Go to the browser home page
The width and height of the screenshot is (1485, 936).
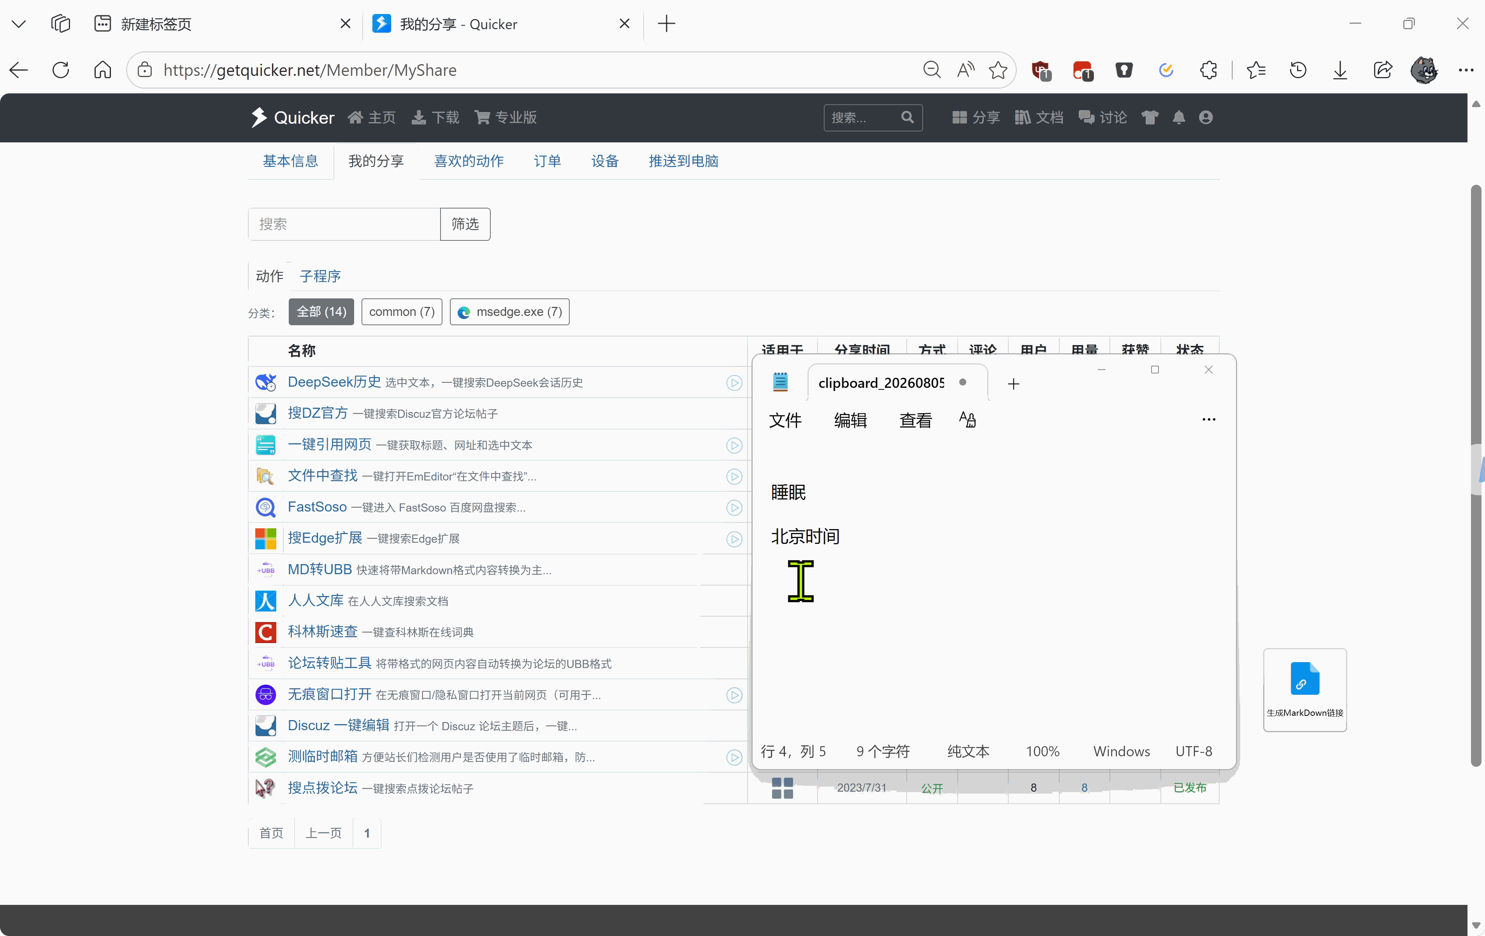102,70
